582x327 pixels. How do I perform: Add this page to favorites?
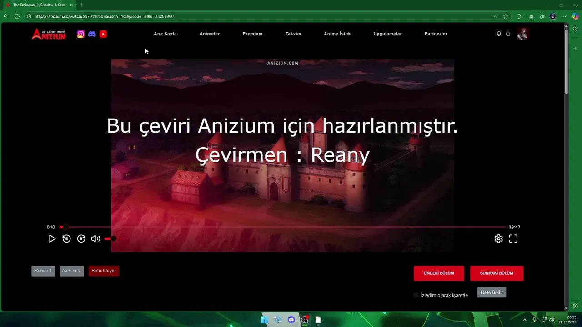coord(506,16)
